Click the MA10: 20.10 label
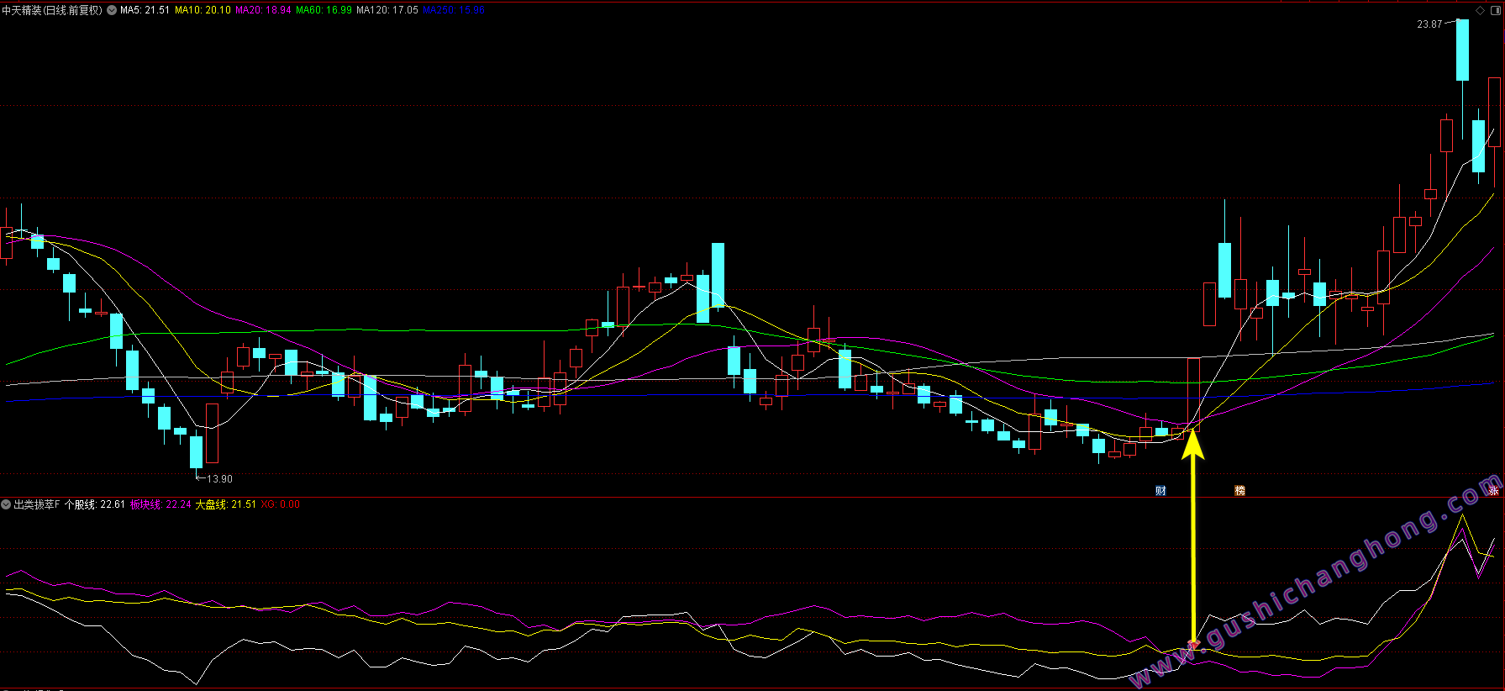Image resolution: width=1505 pixels, height=691 pixels. [x=203, y=10]
